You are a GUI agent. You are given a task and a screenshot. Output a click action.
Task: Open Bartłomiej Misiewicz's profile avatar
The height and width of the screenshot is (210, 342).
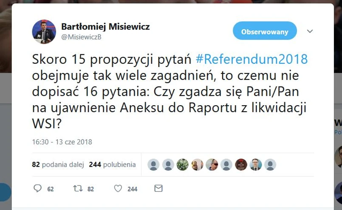point(44,32)
